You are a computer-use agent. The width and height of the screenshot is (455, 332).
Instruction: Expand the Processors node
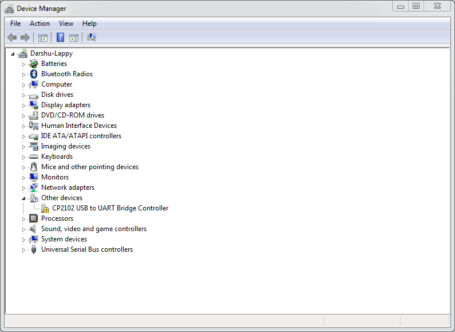pyautogui.click(x=23, y=219)
